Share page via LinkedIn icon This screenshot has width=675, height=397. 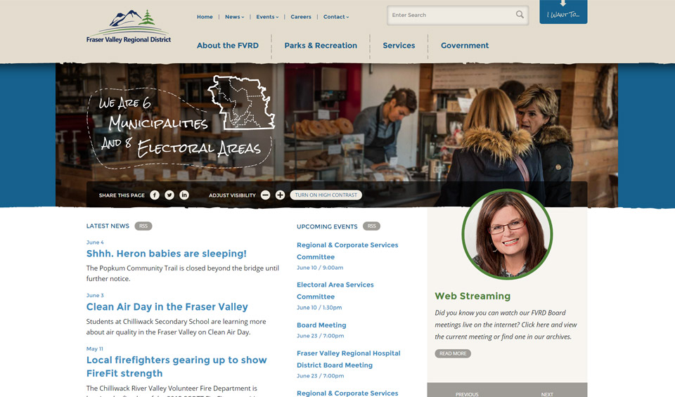(x=184, y=195)
